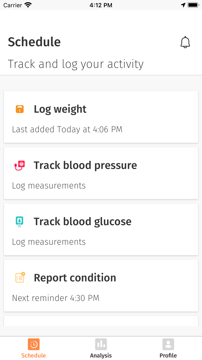Tap the Schedule clock icon
Viewport: 202px width, 360px height.
point(34,344)
